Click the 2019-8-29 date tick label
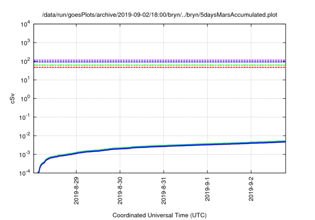The image size is (315, 220). coord(76,191)
